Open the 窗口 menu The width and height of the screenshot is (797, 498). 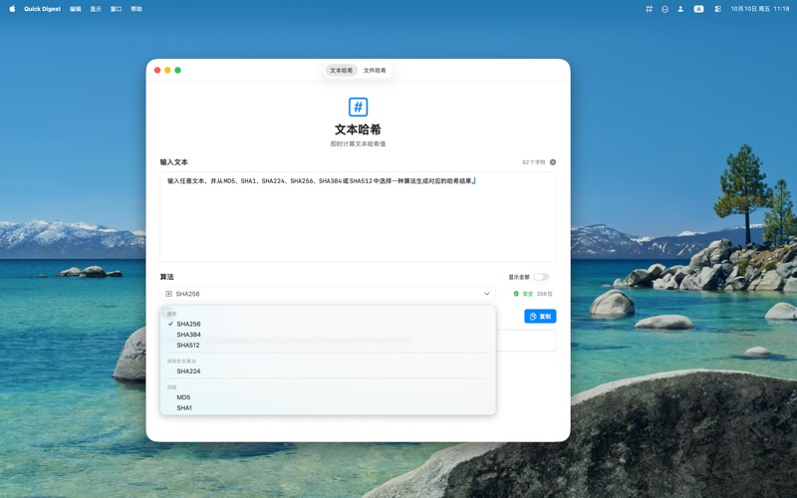(x=116, y=9)
